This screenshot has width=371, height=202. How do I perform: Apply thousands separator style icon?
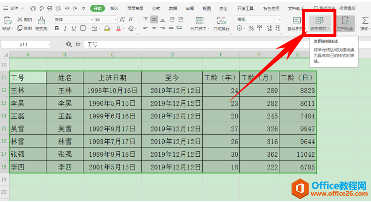(x=259, y=28)
